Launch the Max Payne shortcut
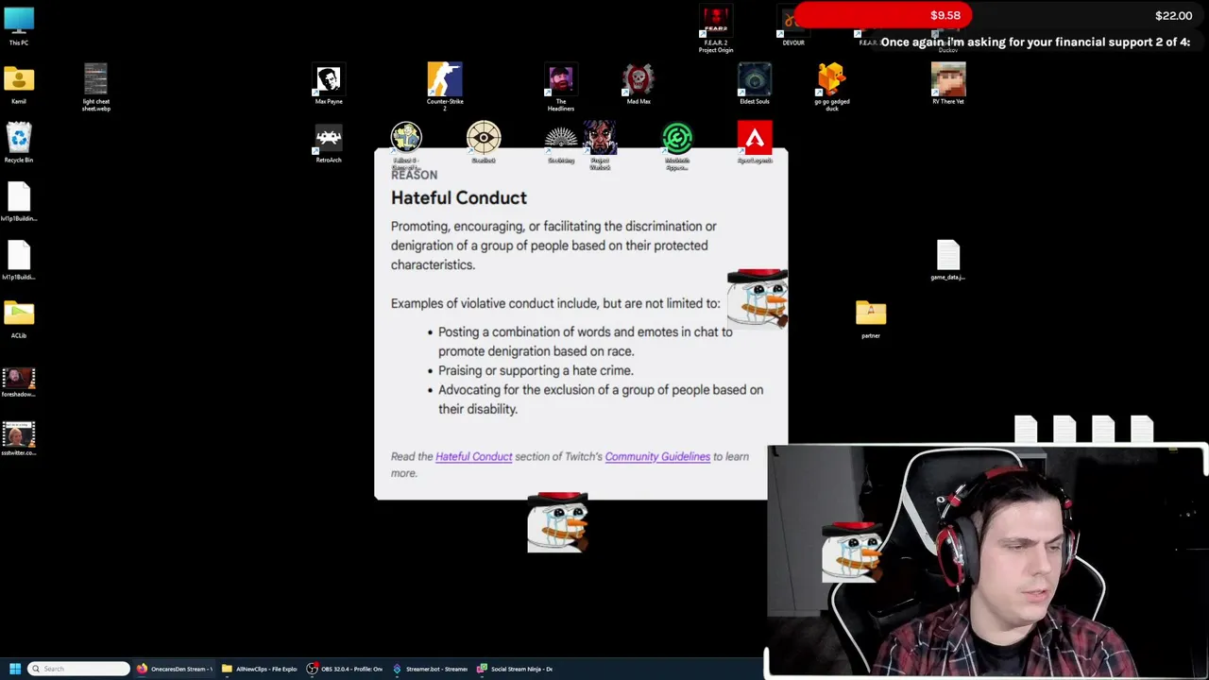This screenshot has height=680, width=1209. point(329,84)
